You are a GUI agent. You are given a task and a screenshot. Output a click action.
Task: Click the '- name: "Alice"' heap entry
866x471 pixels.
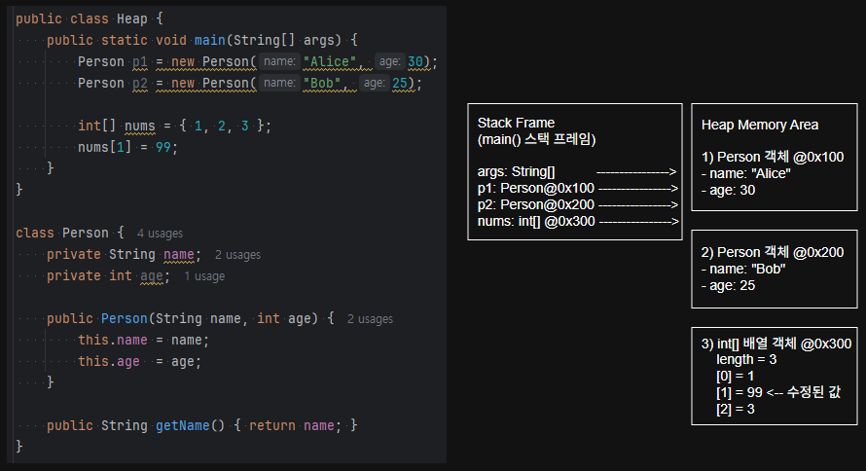746,173
